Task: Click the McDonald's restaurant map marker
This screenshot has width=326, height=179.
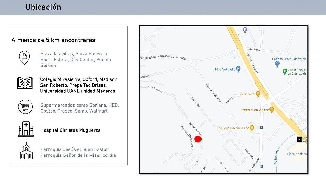Action: 258,94
